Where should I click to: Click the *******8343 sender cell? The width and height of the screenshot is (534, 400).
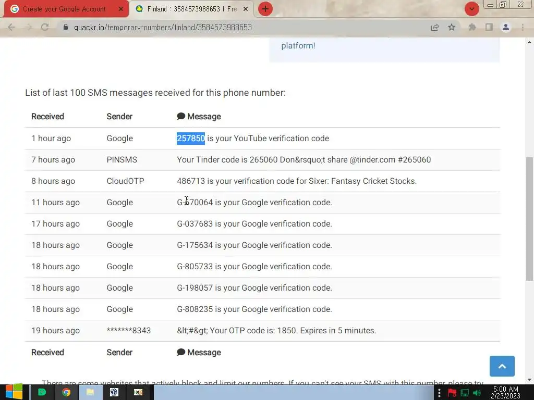129,330
